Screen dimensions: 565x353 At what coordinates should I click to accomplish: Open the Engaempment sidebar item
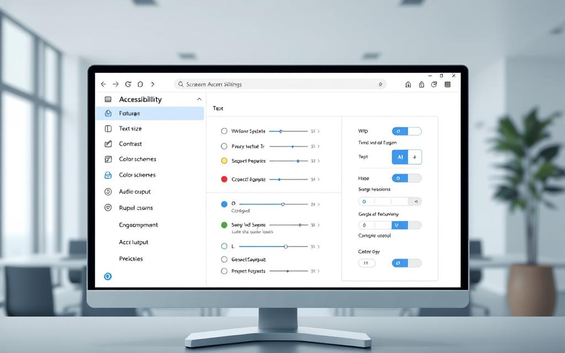138,225
